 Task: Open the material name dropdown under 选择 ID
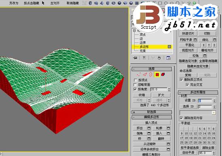point(214,113)
